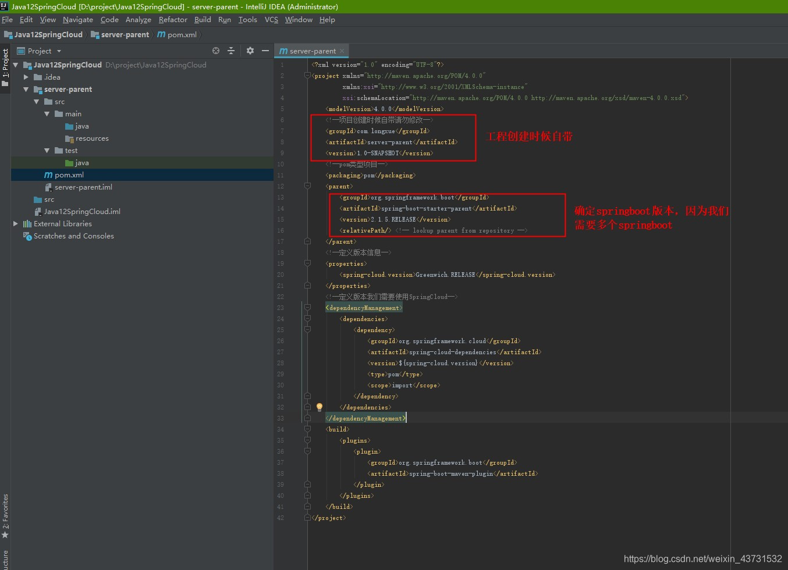Screen dimensions: 788x570
Task: Select the resources folder
Action: [x=92, y=138]
